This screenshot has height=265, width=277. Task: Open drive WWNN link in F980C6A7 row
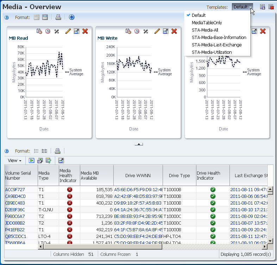138,216
